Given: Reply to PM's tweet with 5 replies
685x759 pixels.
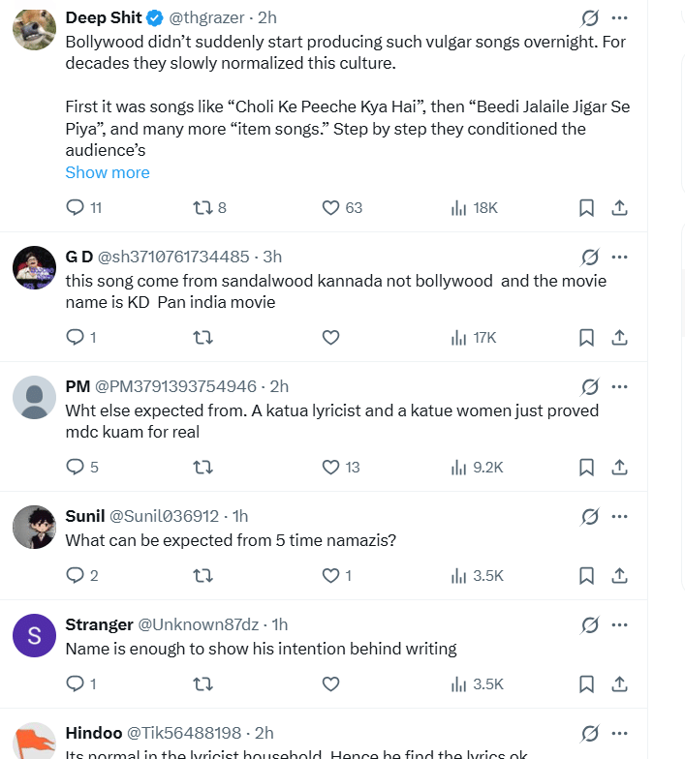Looking at the screenshot, I should click(x=76, y=467).
